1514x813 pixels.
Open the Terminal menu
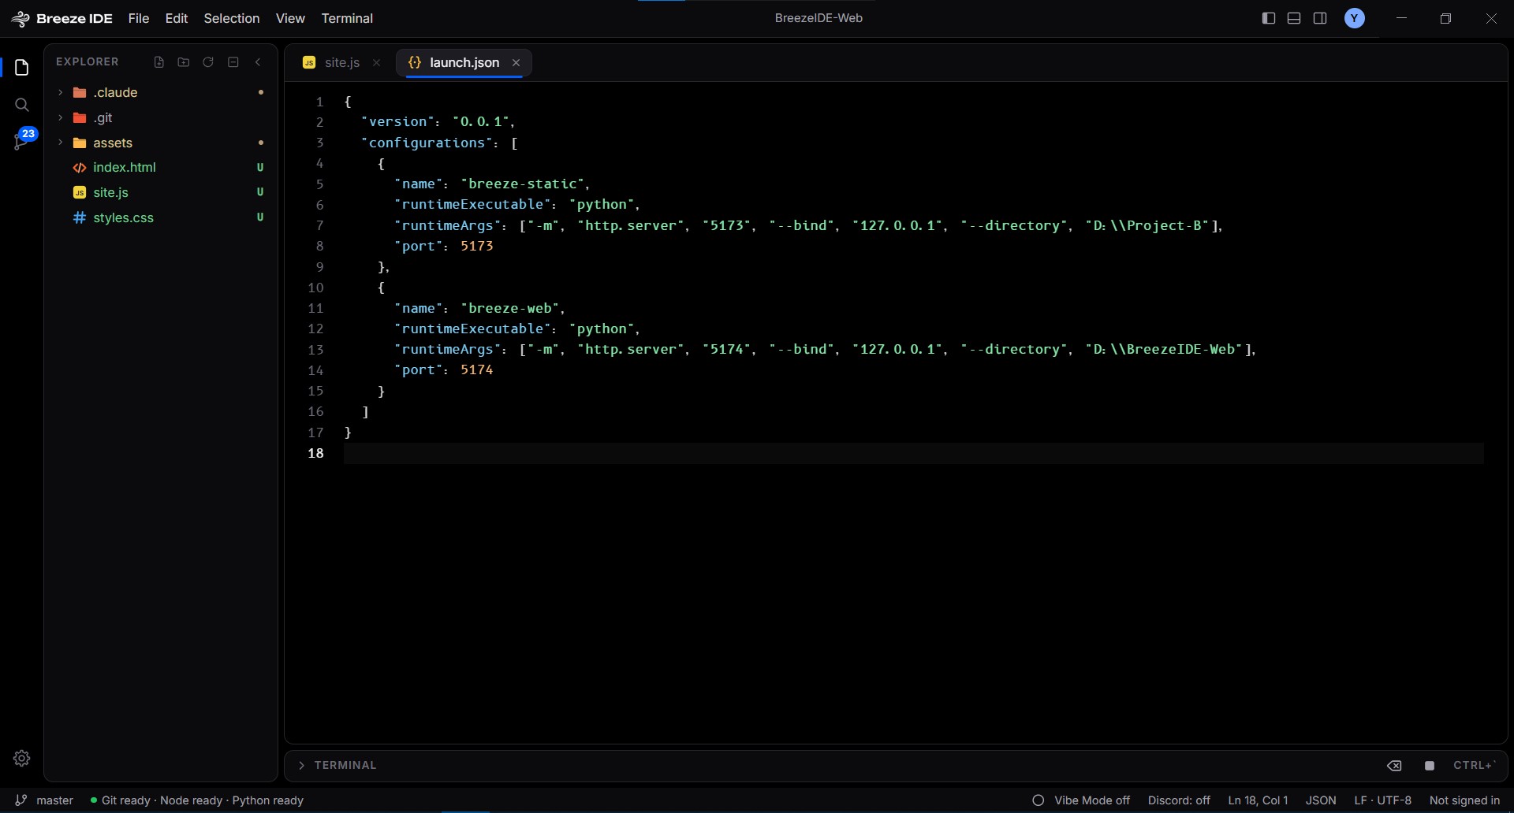tap(347, 18)
